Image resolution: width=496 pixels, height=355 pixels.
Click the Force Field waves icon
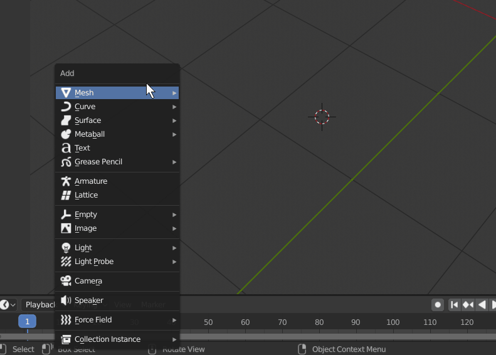66,320
